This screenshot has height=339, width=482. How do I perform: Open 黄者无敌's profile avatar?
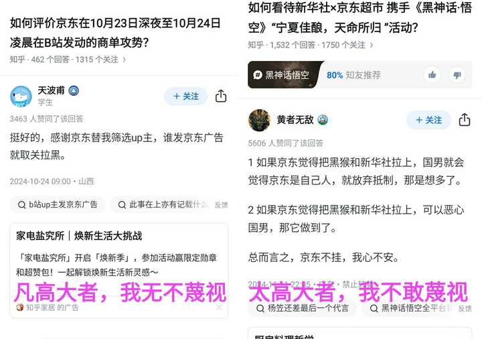(x=259, y=120)
